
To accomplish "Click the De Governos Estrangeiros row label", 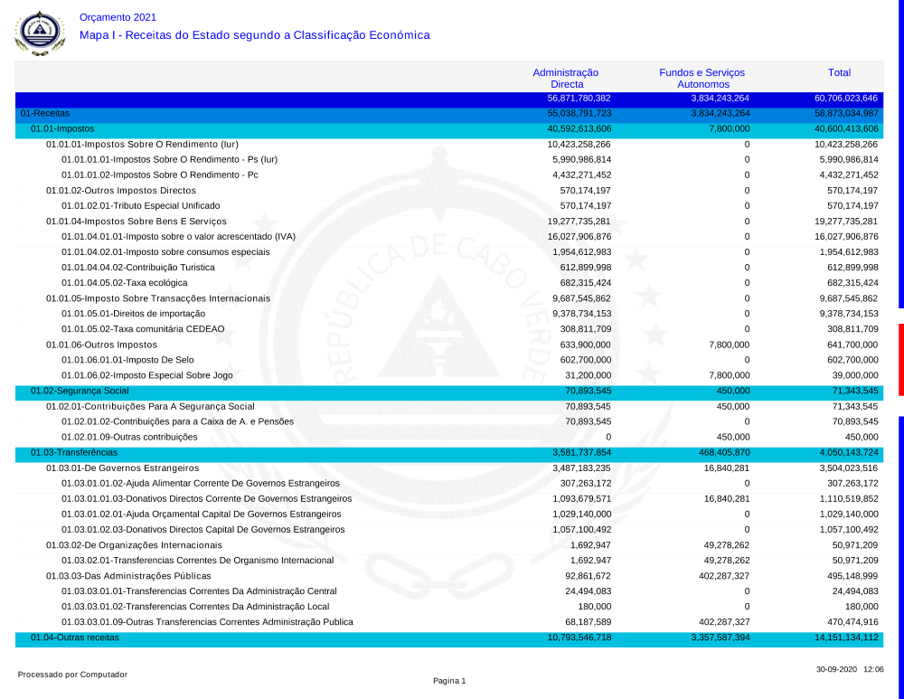I will [x=122, y=468].
